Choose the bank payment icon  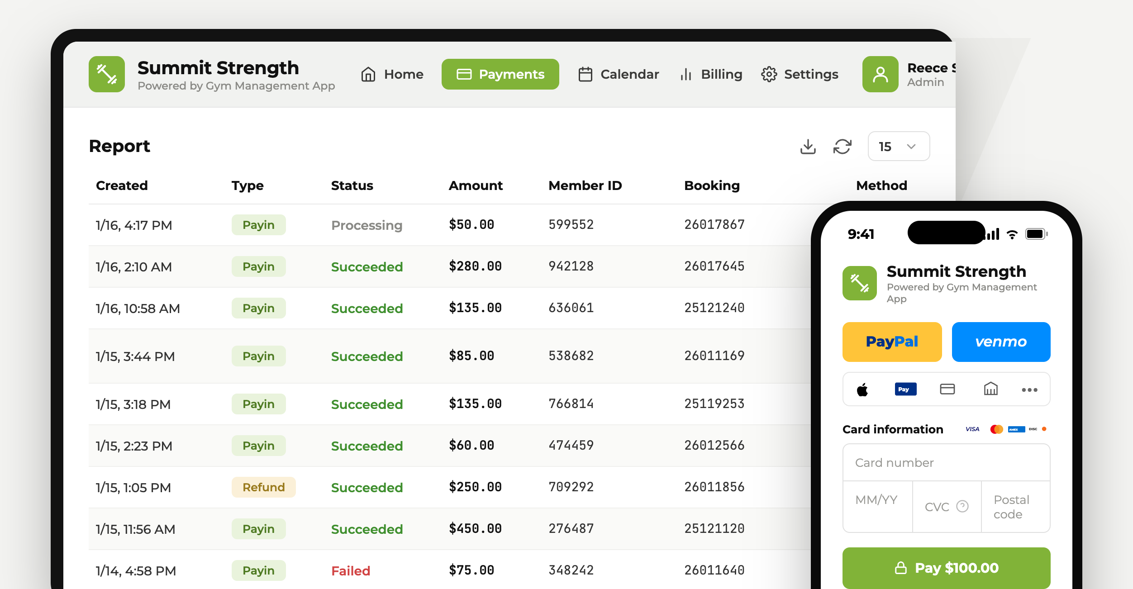pos(990,389)
